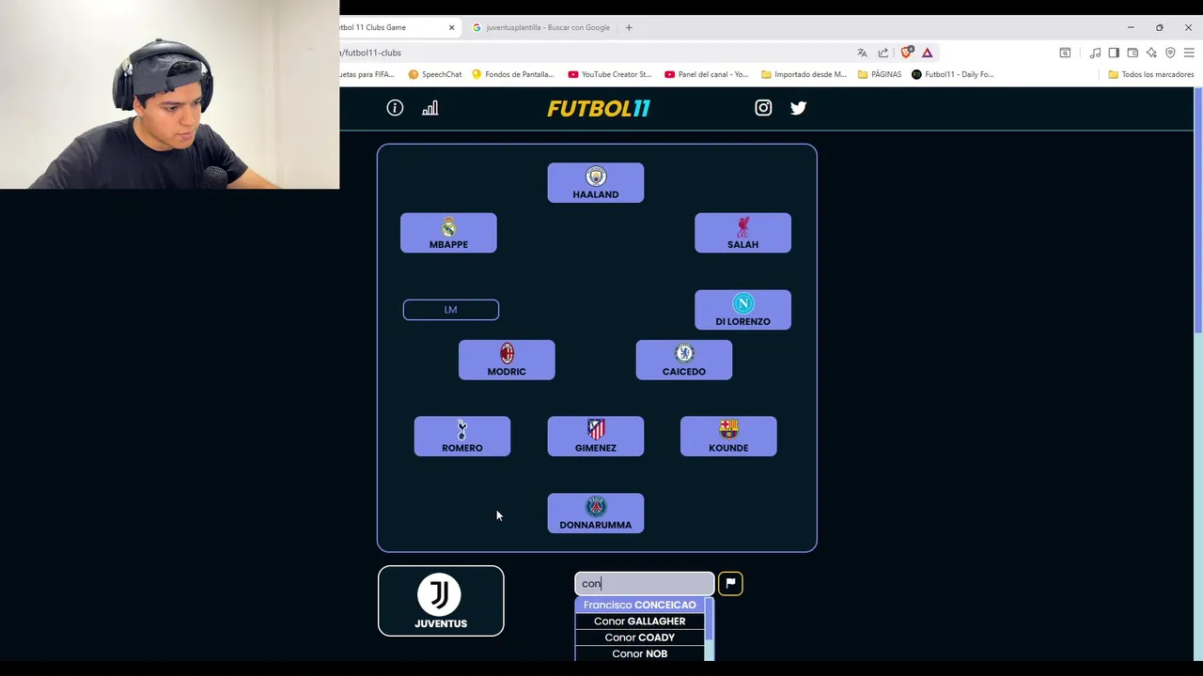The width and height of the screenshot is (1203, 676).
Task: Open Leo AI sparkle icon
Action: pos(1151,53)
